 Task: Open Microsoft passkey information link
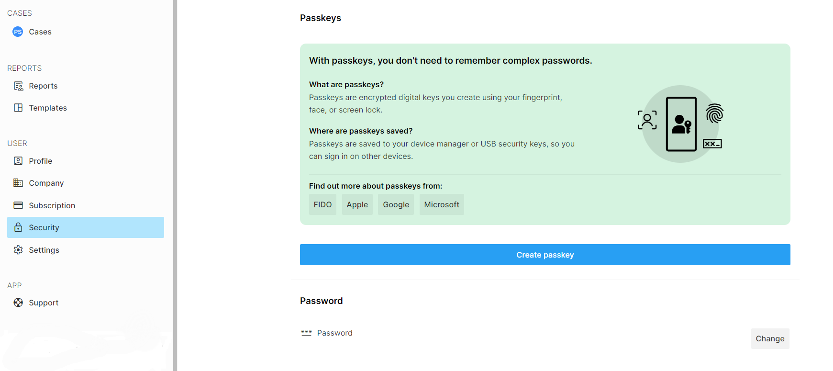pos(442,205)
